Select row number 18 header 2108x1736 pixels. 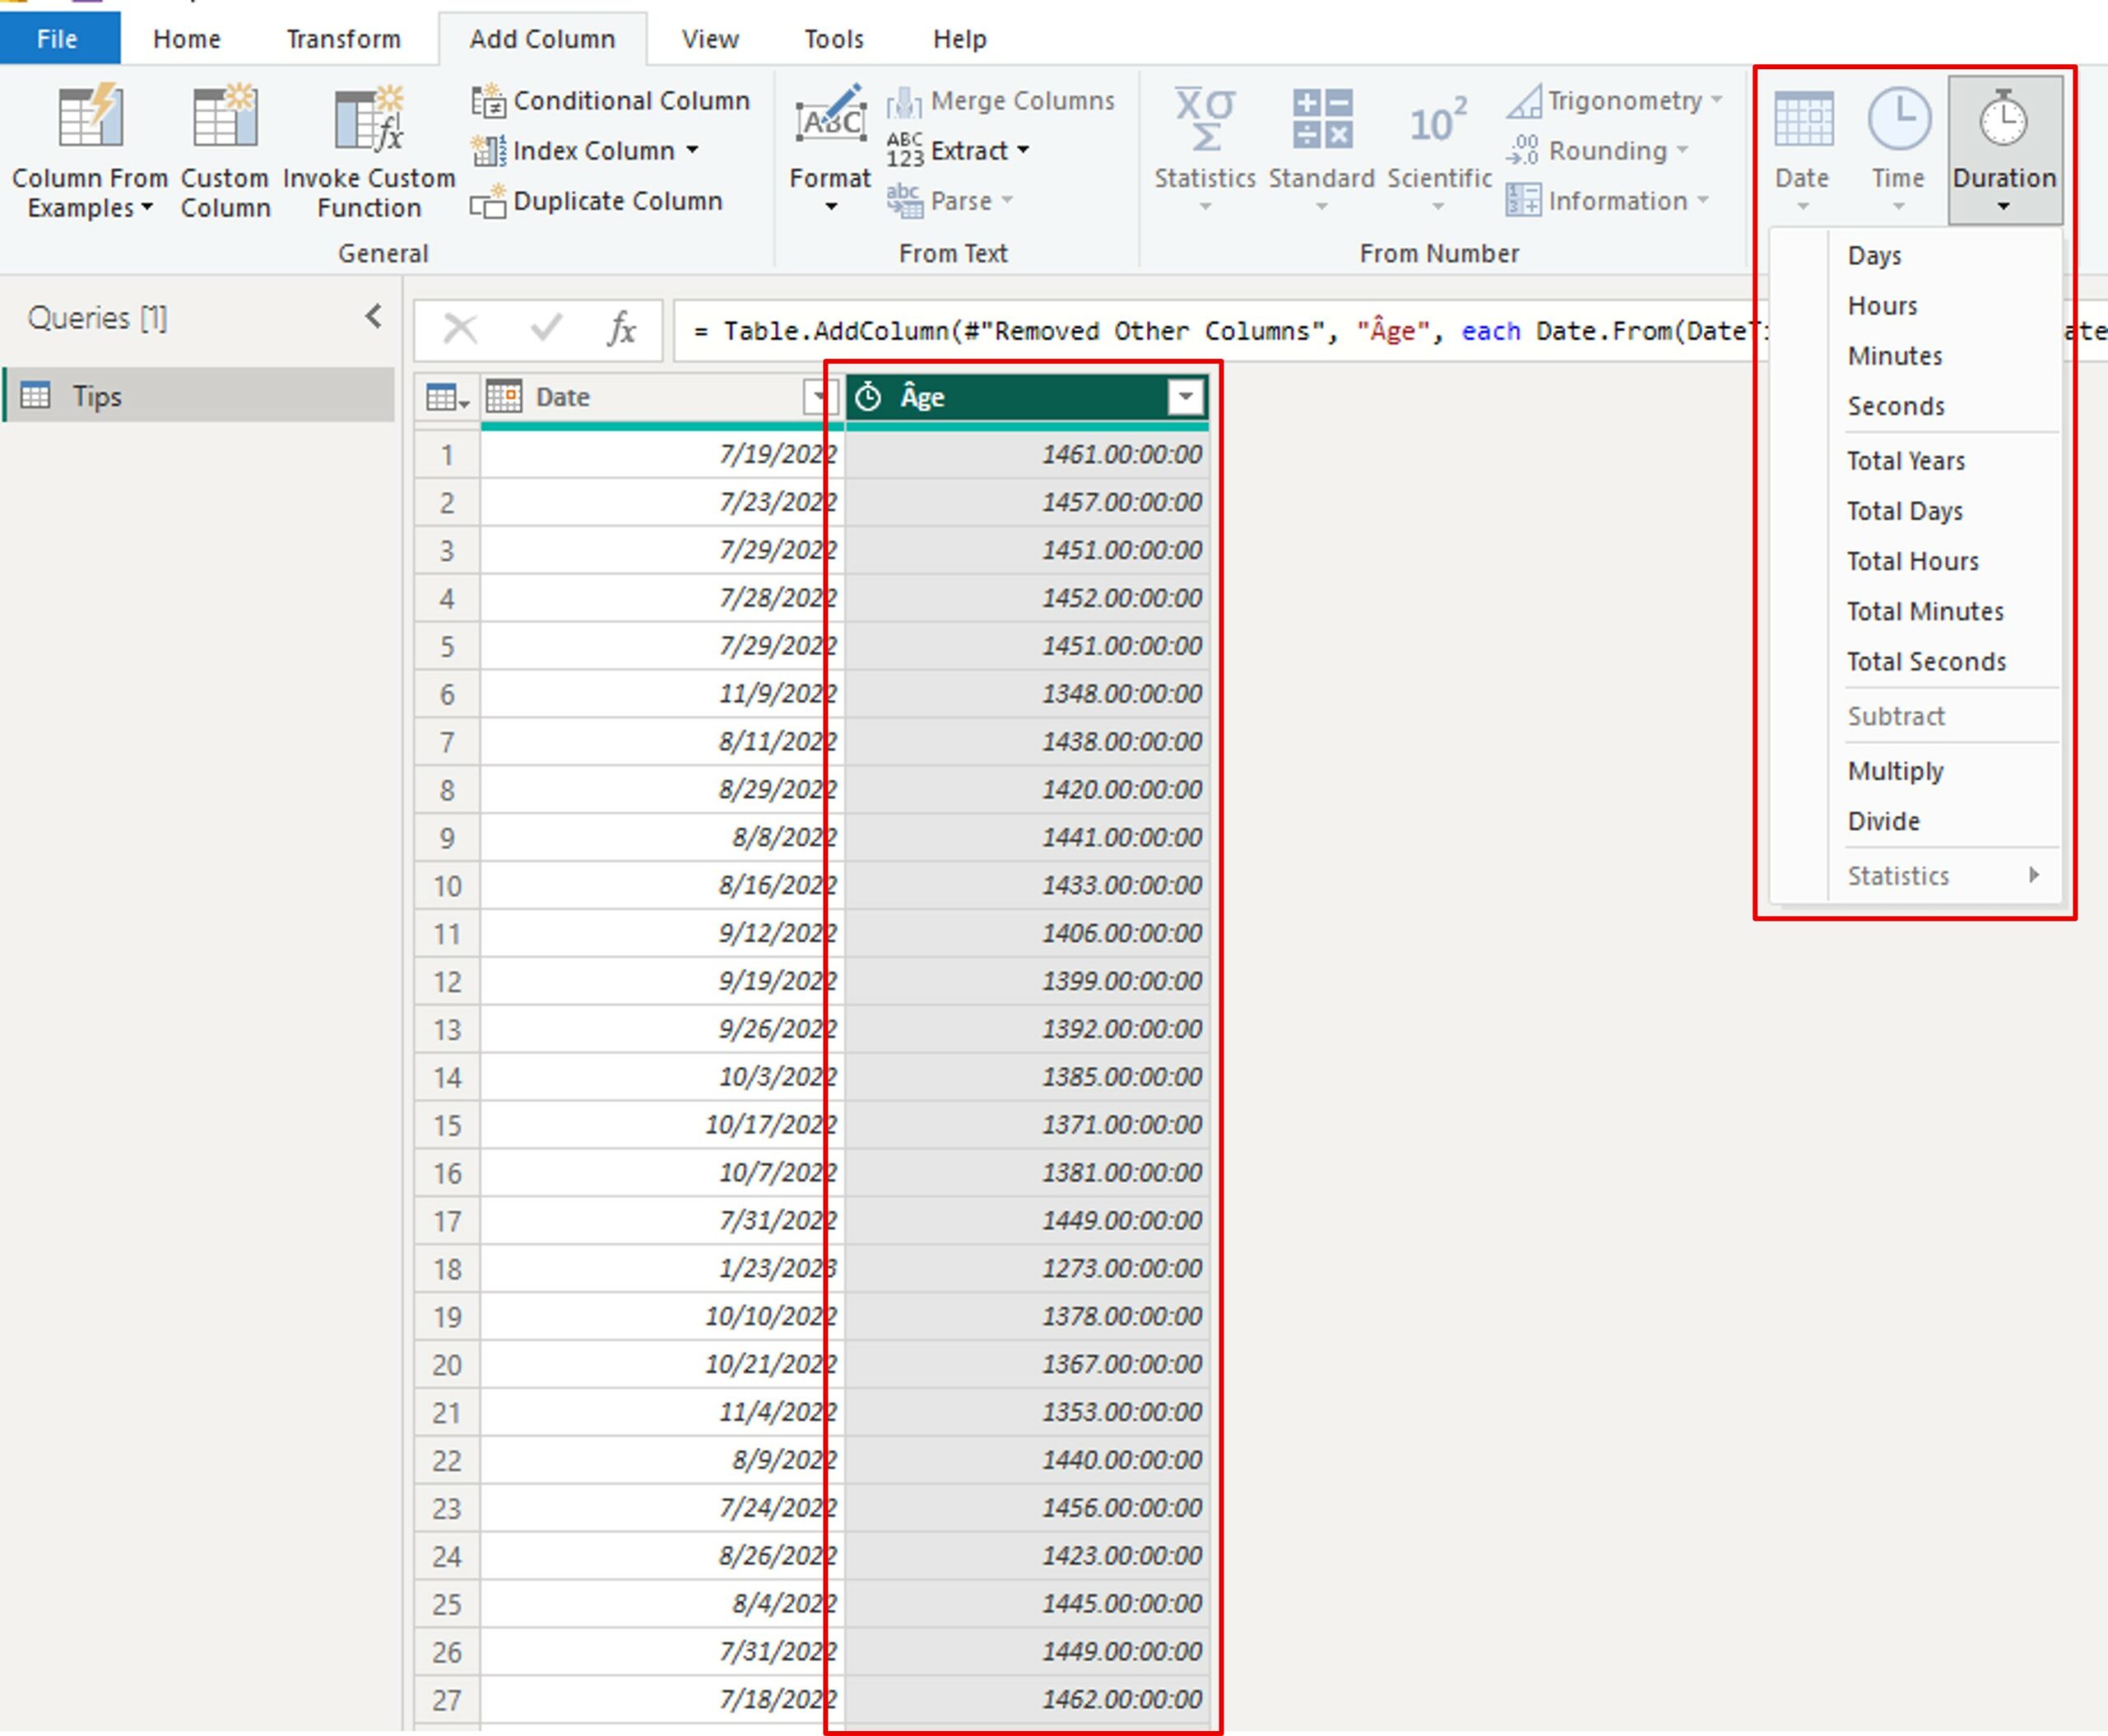click(447, 1269)
